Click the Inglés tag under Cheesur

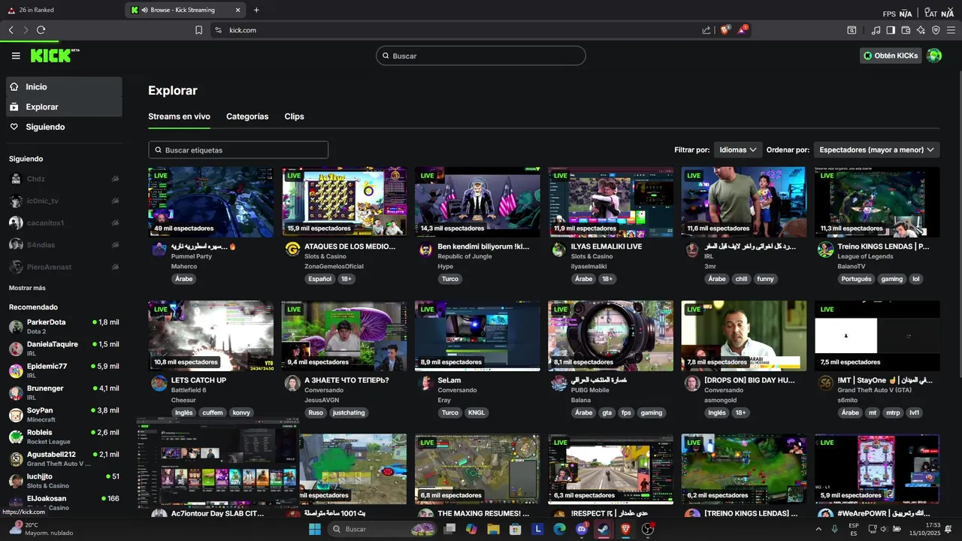click(183, 413)
